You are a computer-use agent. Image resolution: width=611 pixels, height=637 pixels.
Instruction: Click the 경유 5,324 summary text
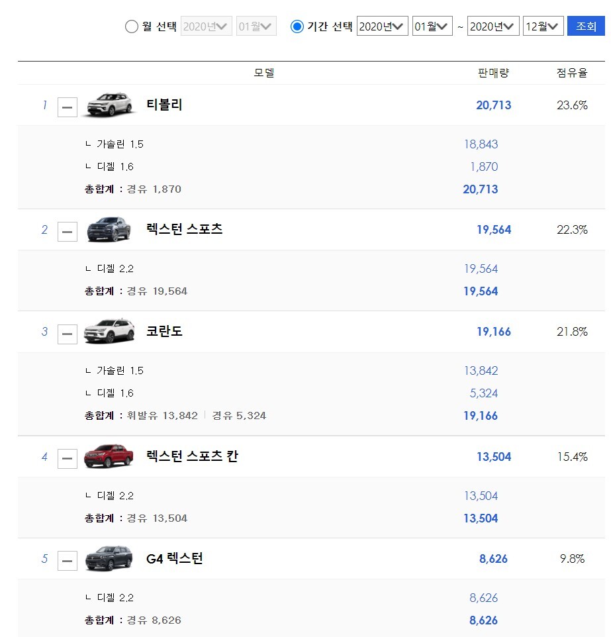click(x=239, y=415)
